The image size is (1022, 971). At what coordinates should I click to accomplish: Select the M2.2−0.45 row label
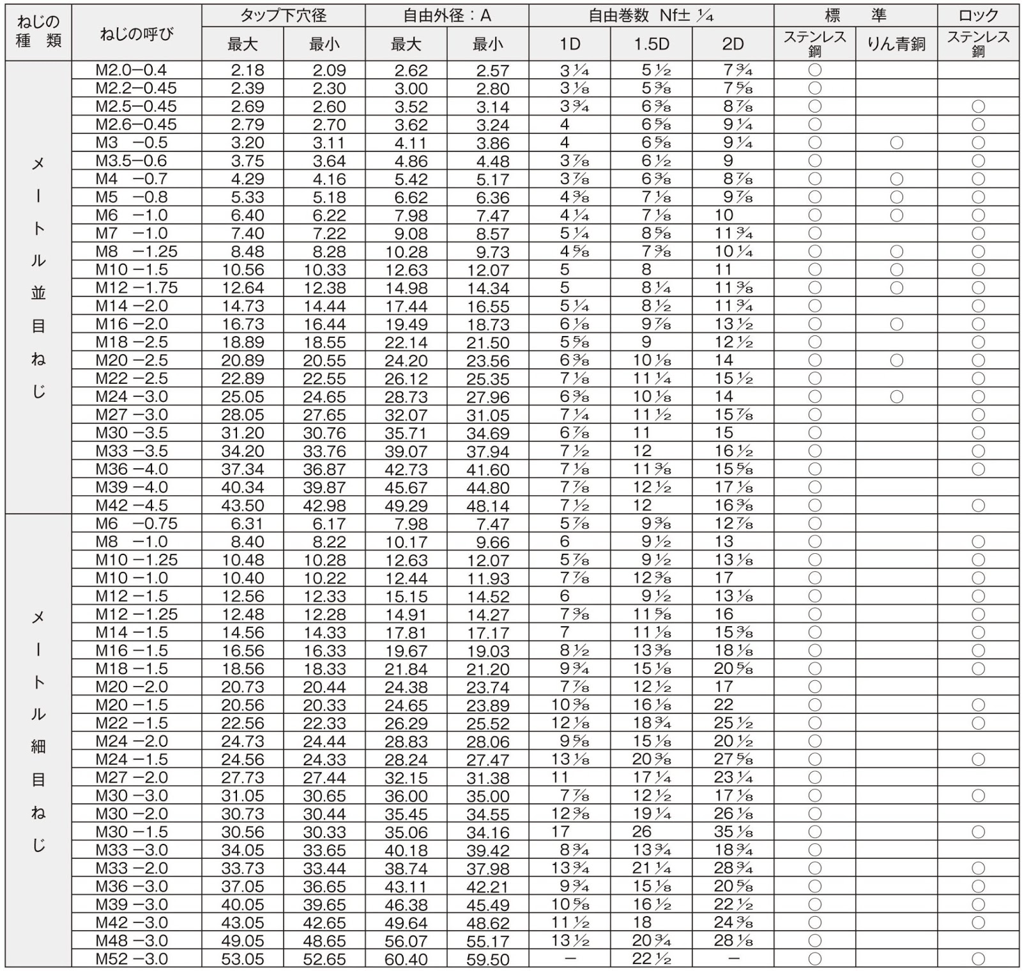pyautogui.click(x=136, y=88)
